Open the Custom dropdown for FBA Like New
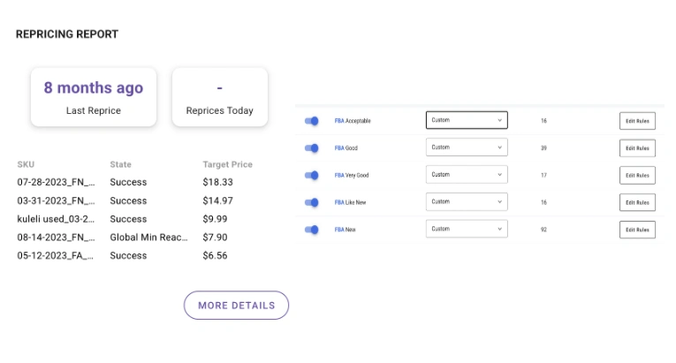676x363 pixels. [467, 201]
